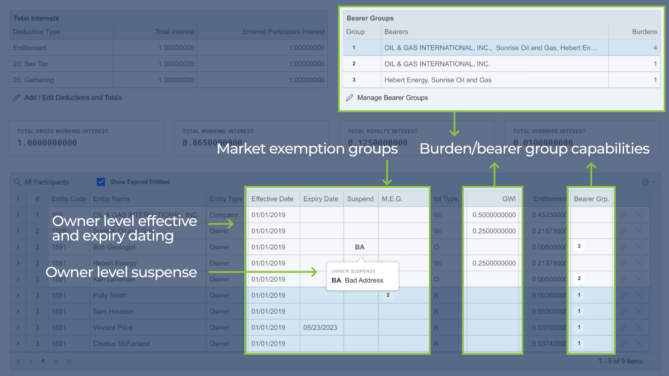Screen dimensions: 669x376
Task: Expand the Sunrise Oil and Gas row
Action: [18, 231]
